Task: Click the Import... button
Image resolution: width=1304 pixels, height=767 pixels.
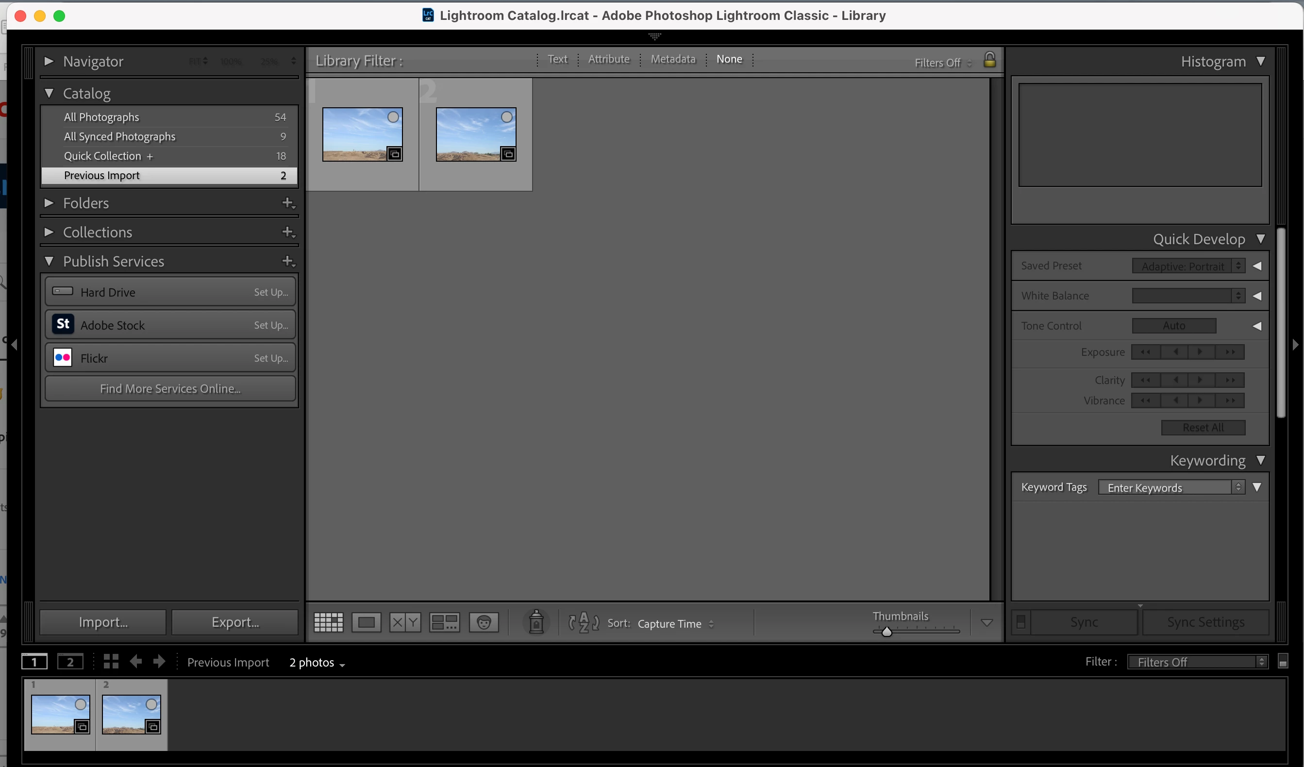Action: click(x=103, y=622)
